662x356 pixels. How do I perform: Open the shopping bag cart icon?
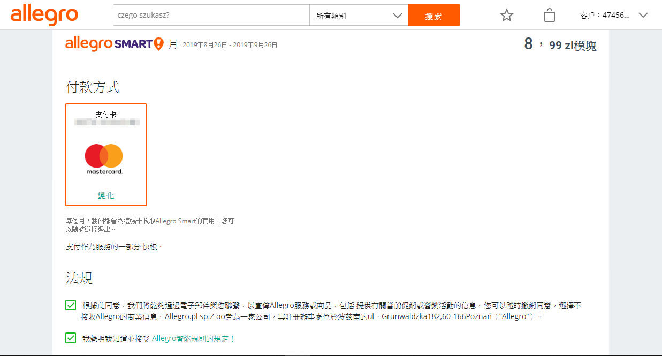click(x=549, y=15)
